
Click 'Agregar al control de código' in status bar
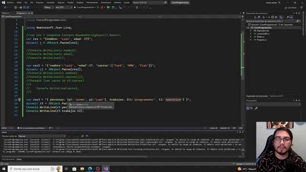245,164
